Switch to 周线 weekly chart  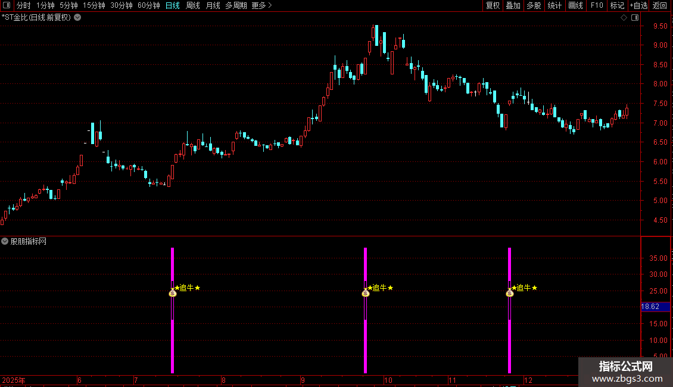193,5
